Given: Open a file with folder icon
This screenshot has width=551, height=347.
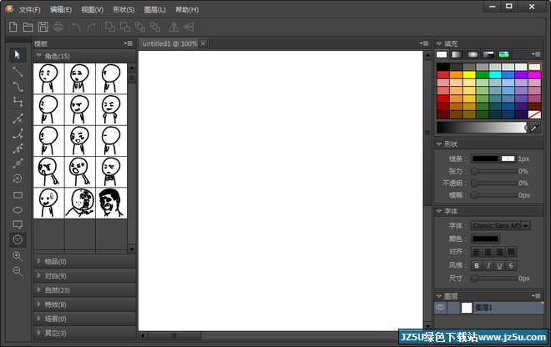Looking at the screenshot, I should [28, 27].
